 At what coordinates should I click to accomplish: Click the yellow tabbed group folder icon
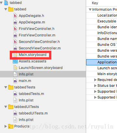point(11,9)
